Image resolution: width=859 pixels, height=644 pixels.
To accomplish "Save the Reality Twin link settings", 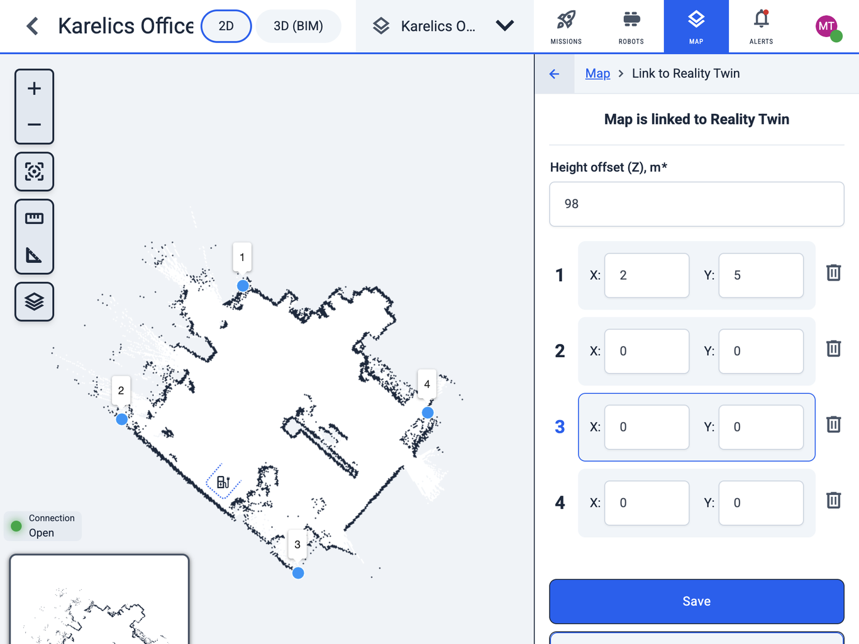I will click(x=697, y=601).
